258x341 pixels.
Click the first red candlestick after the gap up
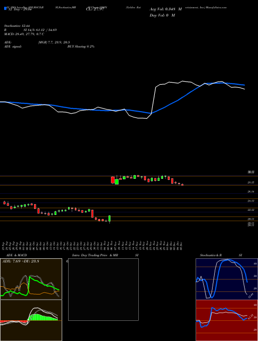112,180
